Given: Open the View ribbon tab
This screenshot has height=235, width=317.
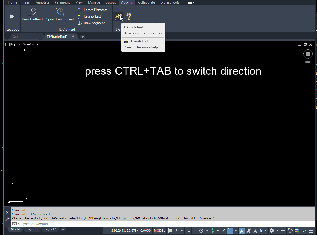Looking at the screenshot, I should 79,2.
